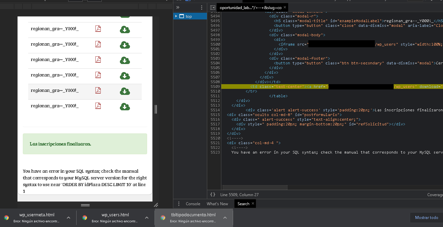Screen dimensions: 443x227
Task: Toggle the file navigator sidebar icon
Action: pyautogui.click(x=213, y=7)
